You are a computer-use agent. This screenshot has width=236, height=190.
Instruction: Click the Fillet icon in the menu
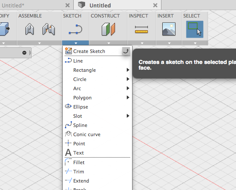point(68,162)
